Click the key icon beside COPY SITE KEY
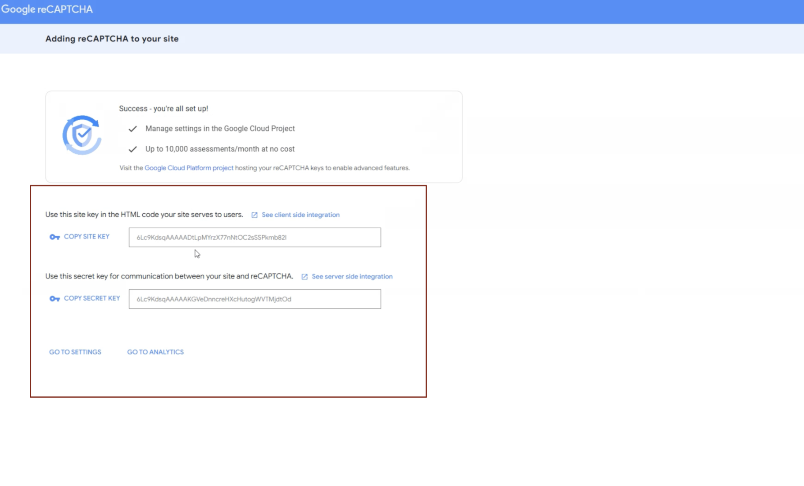The width and height of the screenshot is (804, 486). point(55,237)
